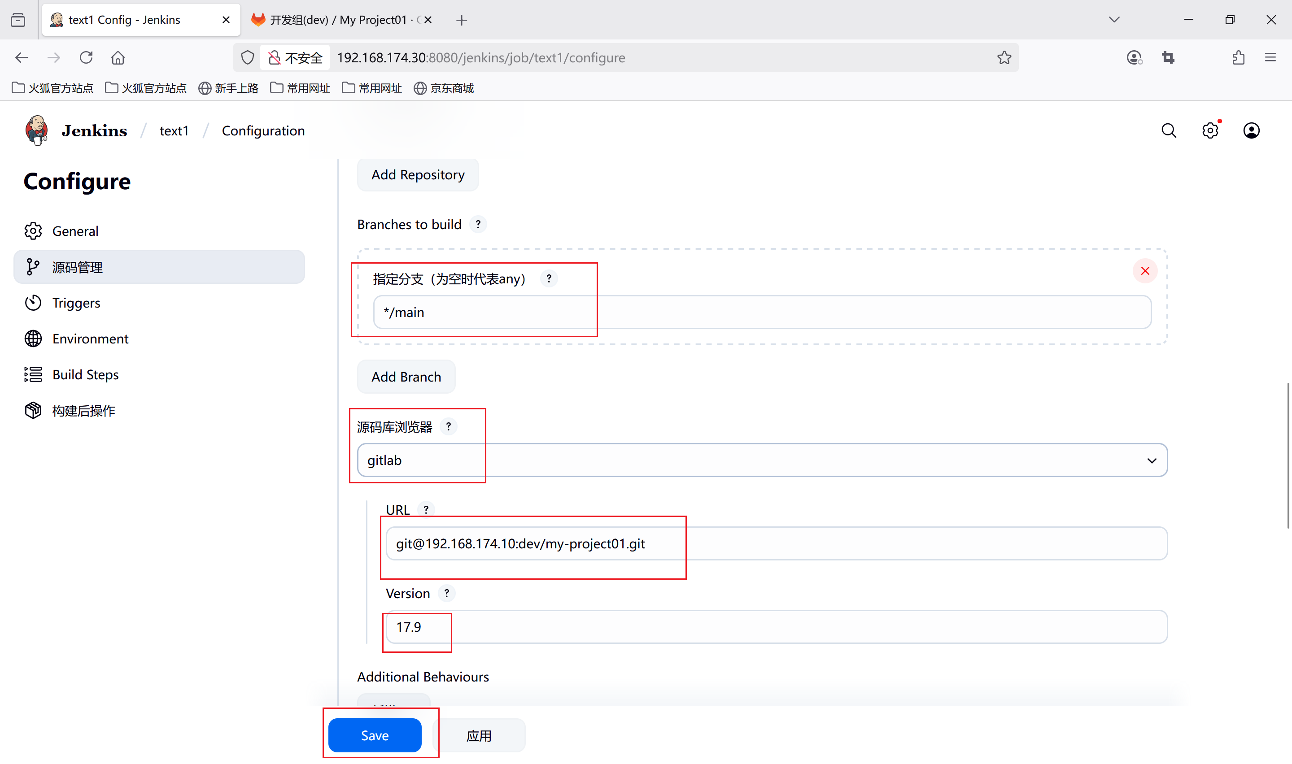1292x764 pixels.
Task: Click the text1 breadcrumb link
Action: [174, 131]
